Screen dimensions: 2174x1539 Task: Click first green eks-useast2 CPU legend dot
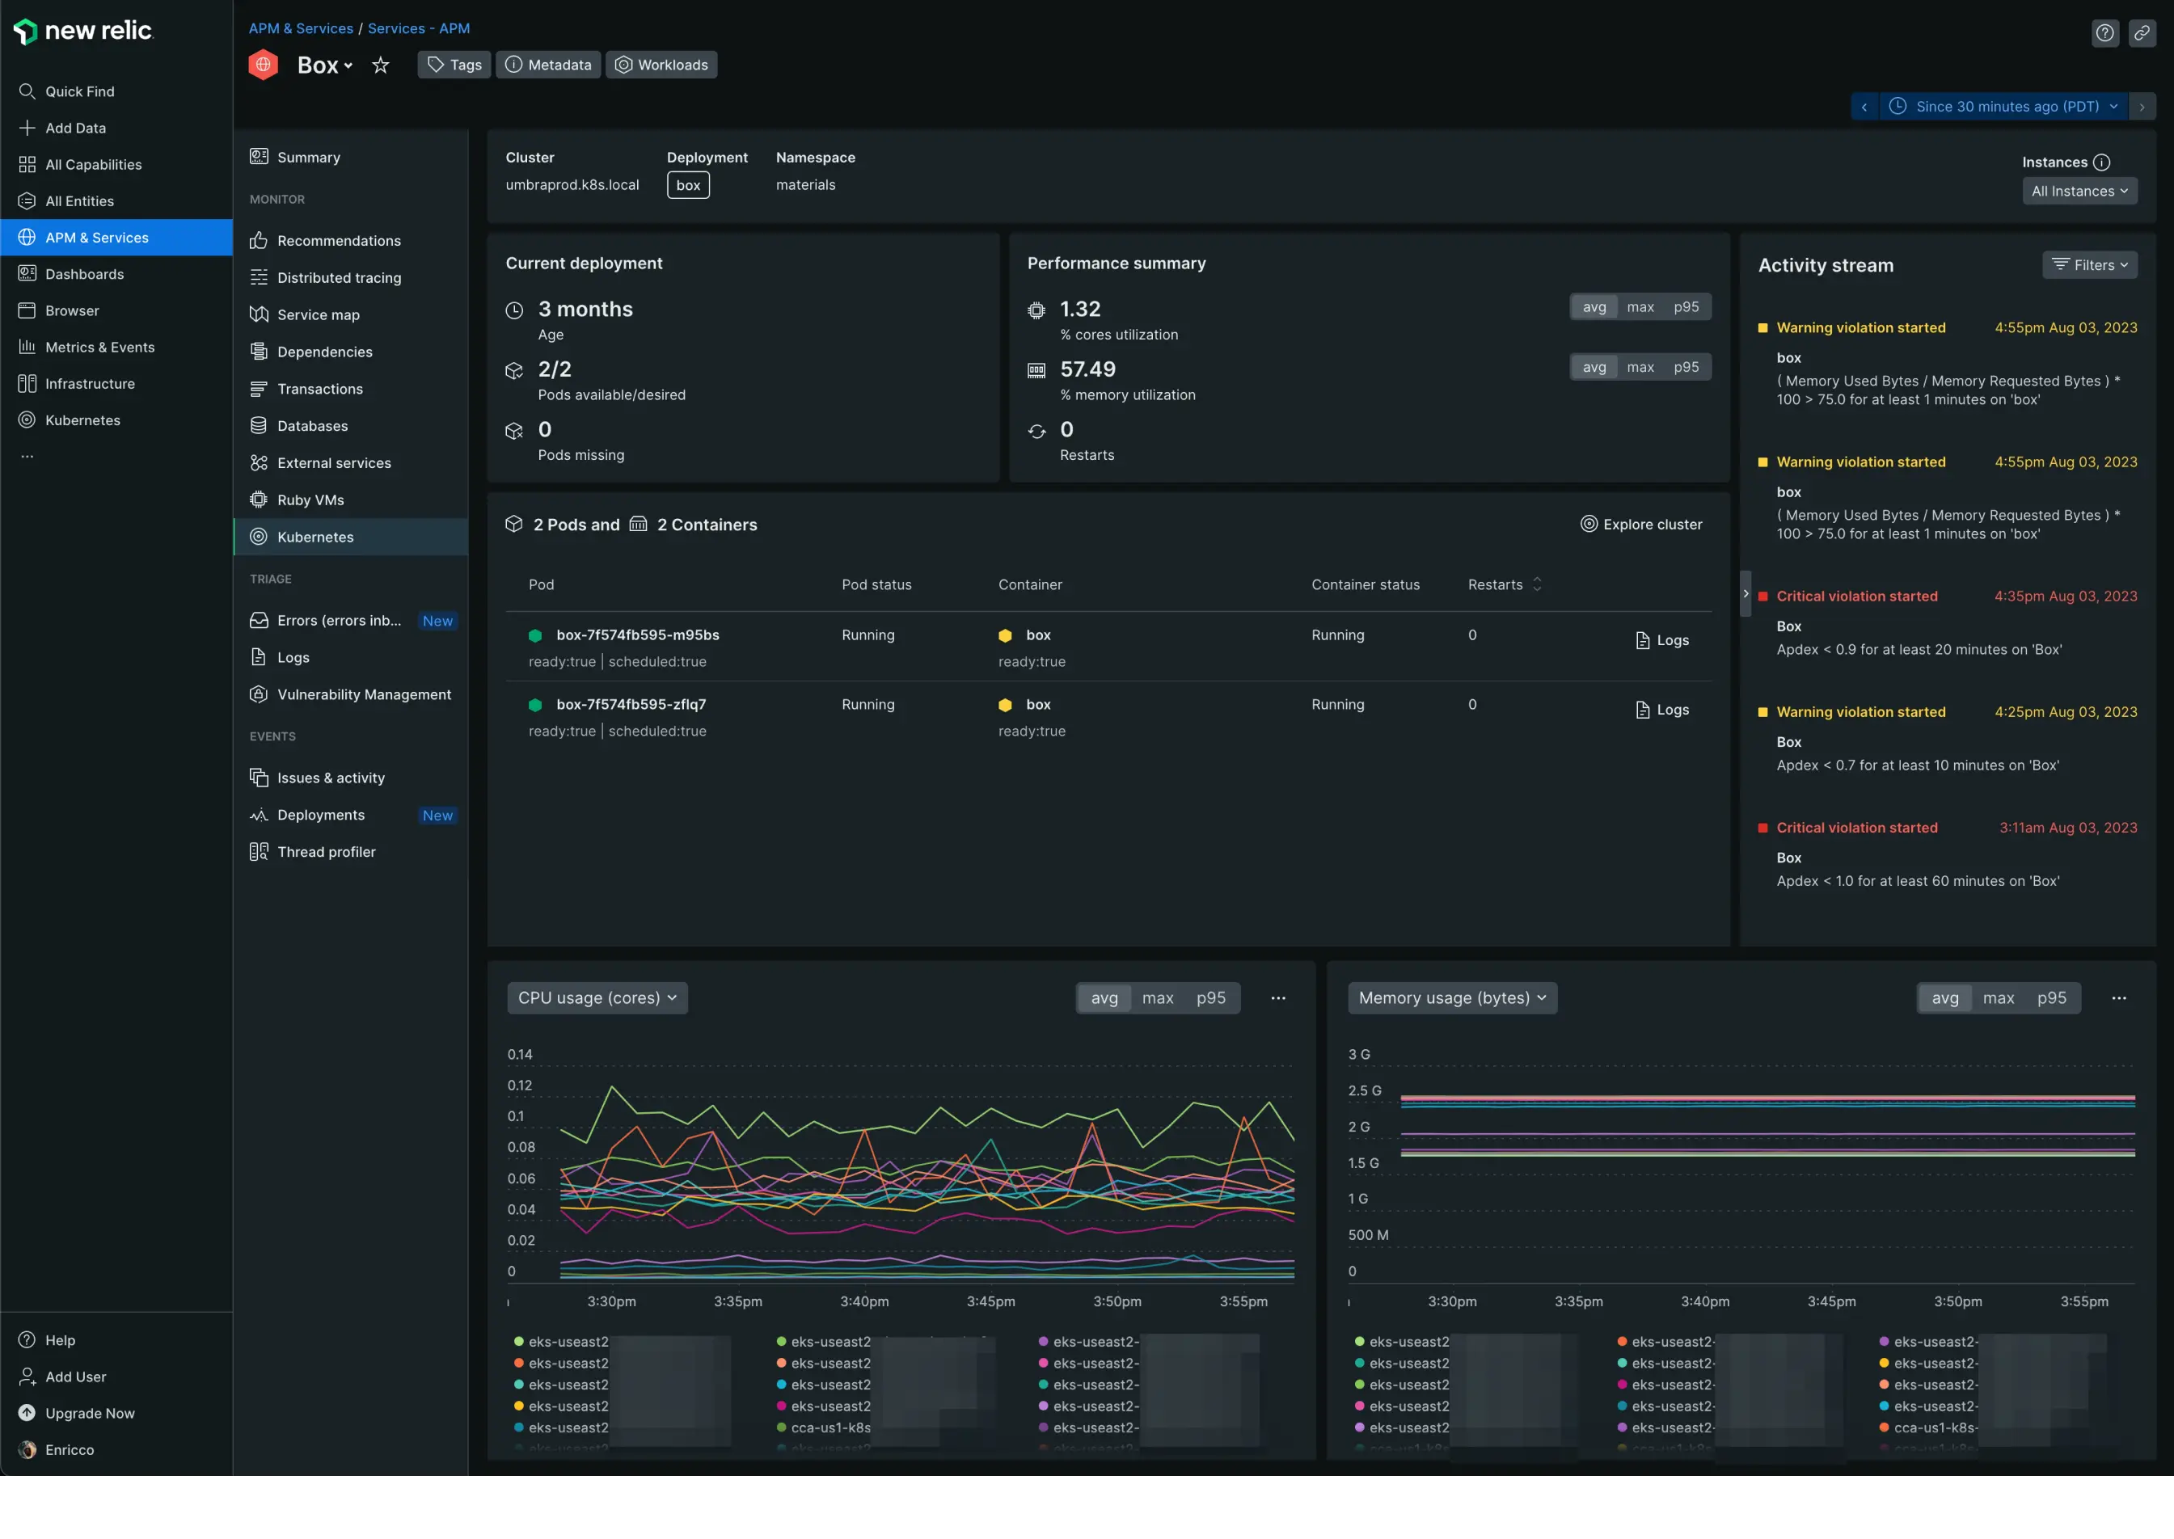(518, 1342)
